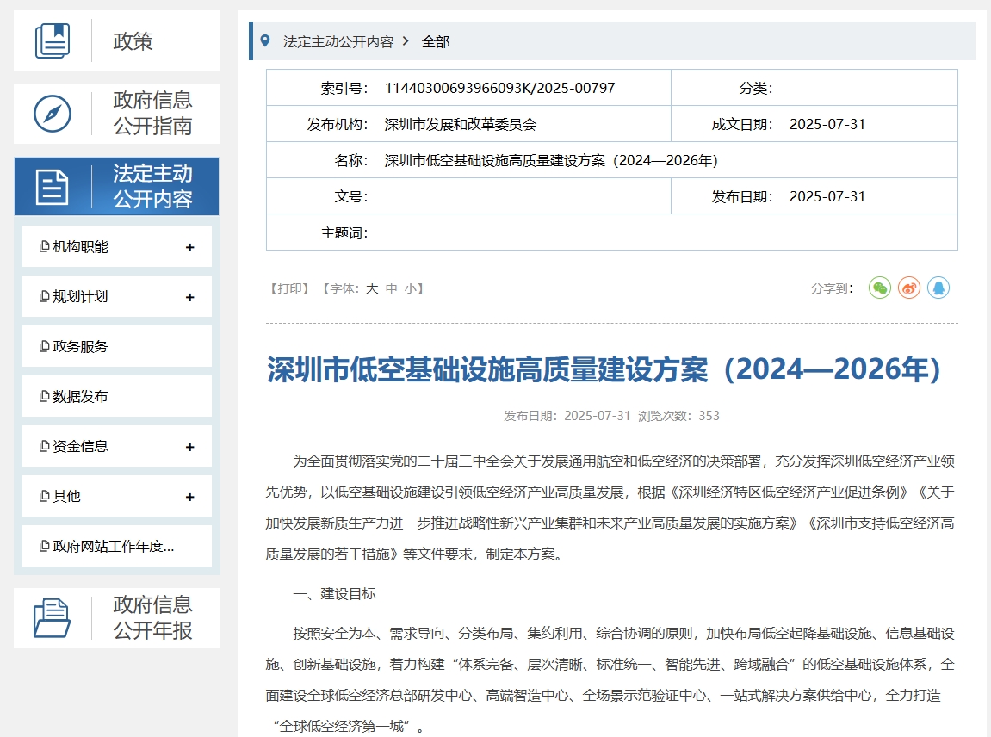Expand the 资金信息 plus sign
Image resolution: width=991 pixels, height=737 pixels.
pyautogui.click(x=190, y=448)
